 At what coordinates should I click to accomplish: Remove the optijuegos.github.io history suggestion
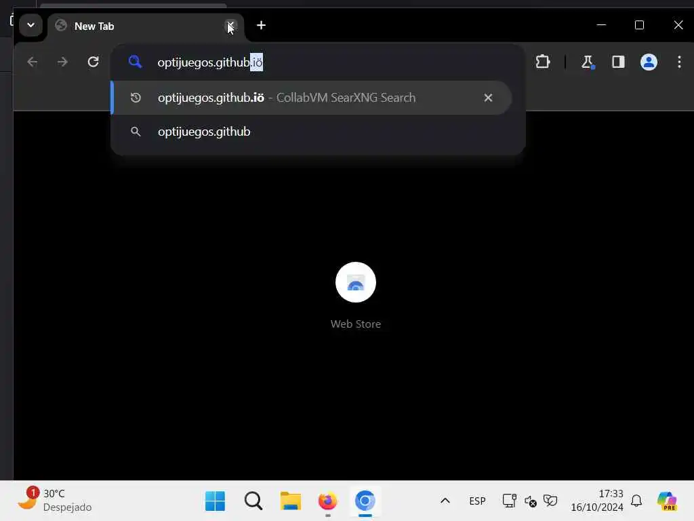tap(488, 98)
